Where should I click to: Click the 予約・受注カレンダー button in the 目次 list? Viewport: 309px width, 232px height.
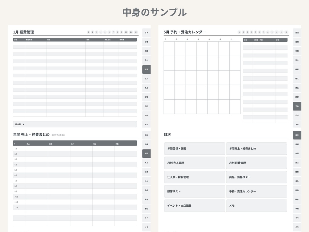pos(256,191)
